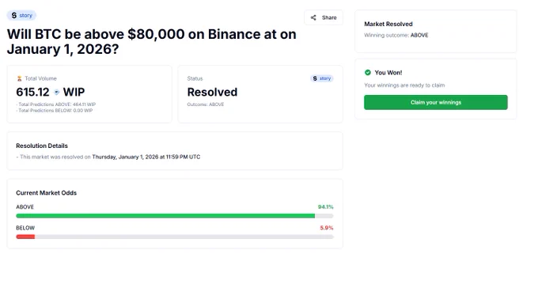This screenshot has height=307, width=538.
Task: Click the 615.12 total volume figure
Action: pos(32,92)
